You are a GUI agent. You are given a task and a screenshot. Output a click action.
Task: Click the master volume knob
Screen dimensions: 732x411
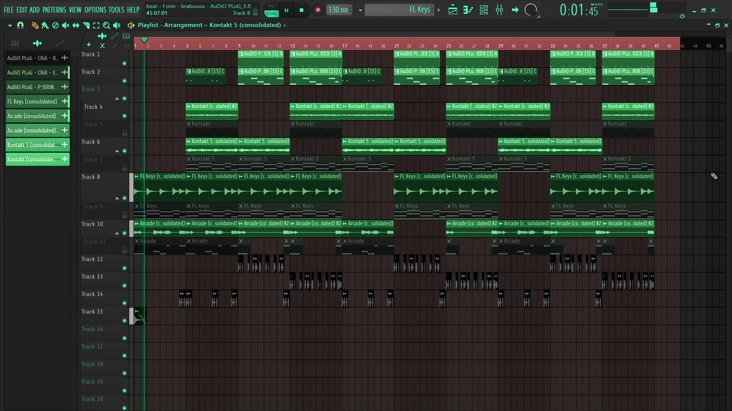[531, 10]
